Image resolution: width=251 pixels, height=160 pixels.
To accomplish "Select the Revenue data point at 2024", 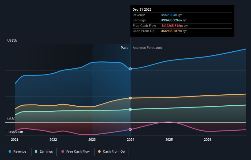I will coord(130,69).
